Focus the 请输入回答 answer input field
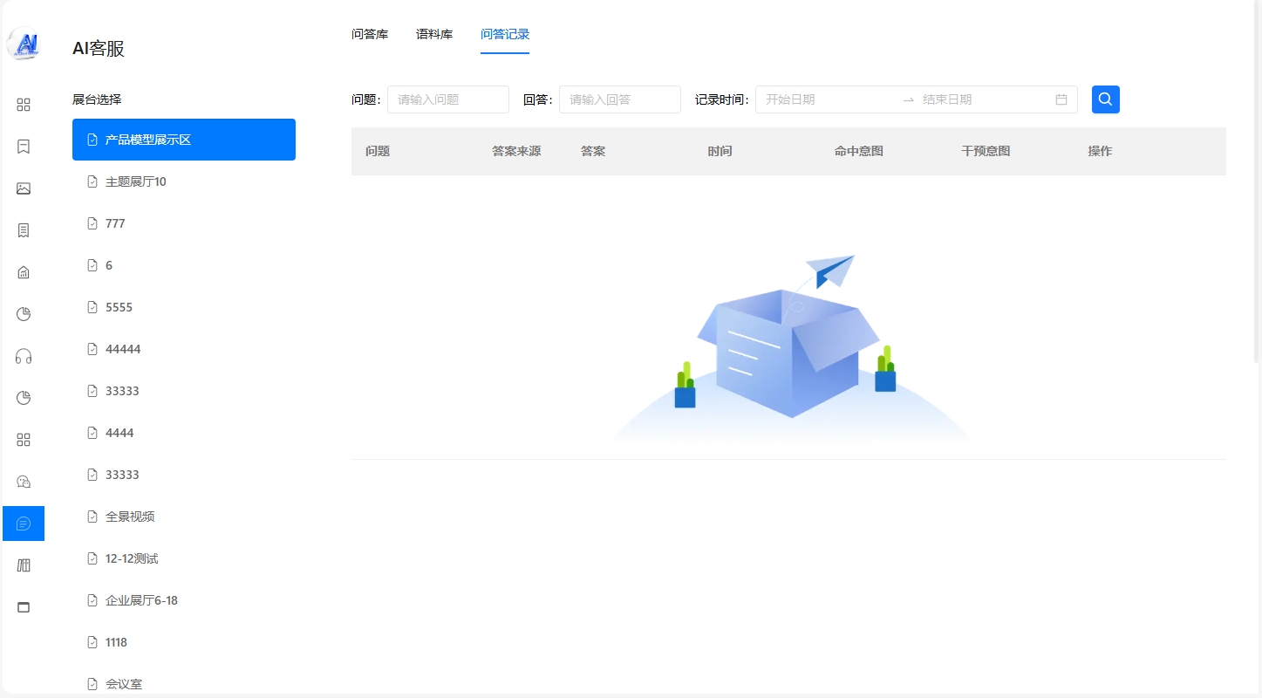The width and height of the screenshot is (1262, 698). click(x=619, y=99)
